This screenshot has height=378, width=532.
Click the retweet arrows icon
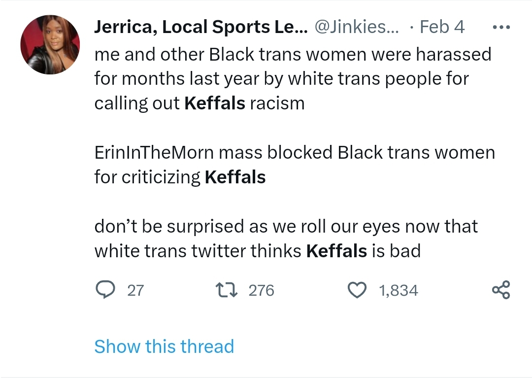point(226,290)
